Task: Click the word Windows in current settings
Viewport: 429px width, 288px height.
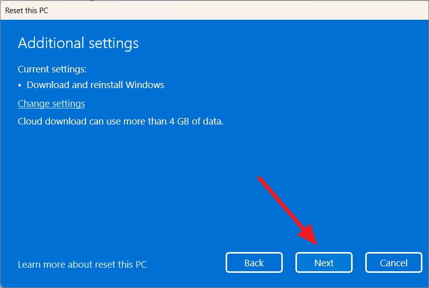Action: pyautogui.click(x=145, y=85)
